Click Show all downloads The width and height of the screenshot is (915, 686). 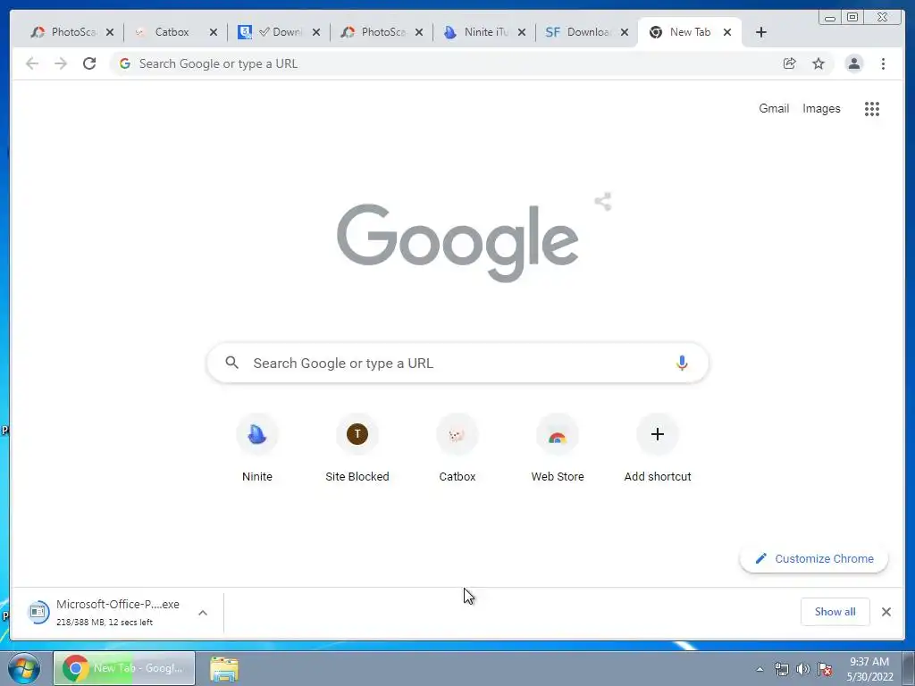pyautogui.click(x=835, y=611)
